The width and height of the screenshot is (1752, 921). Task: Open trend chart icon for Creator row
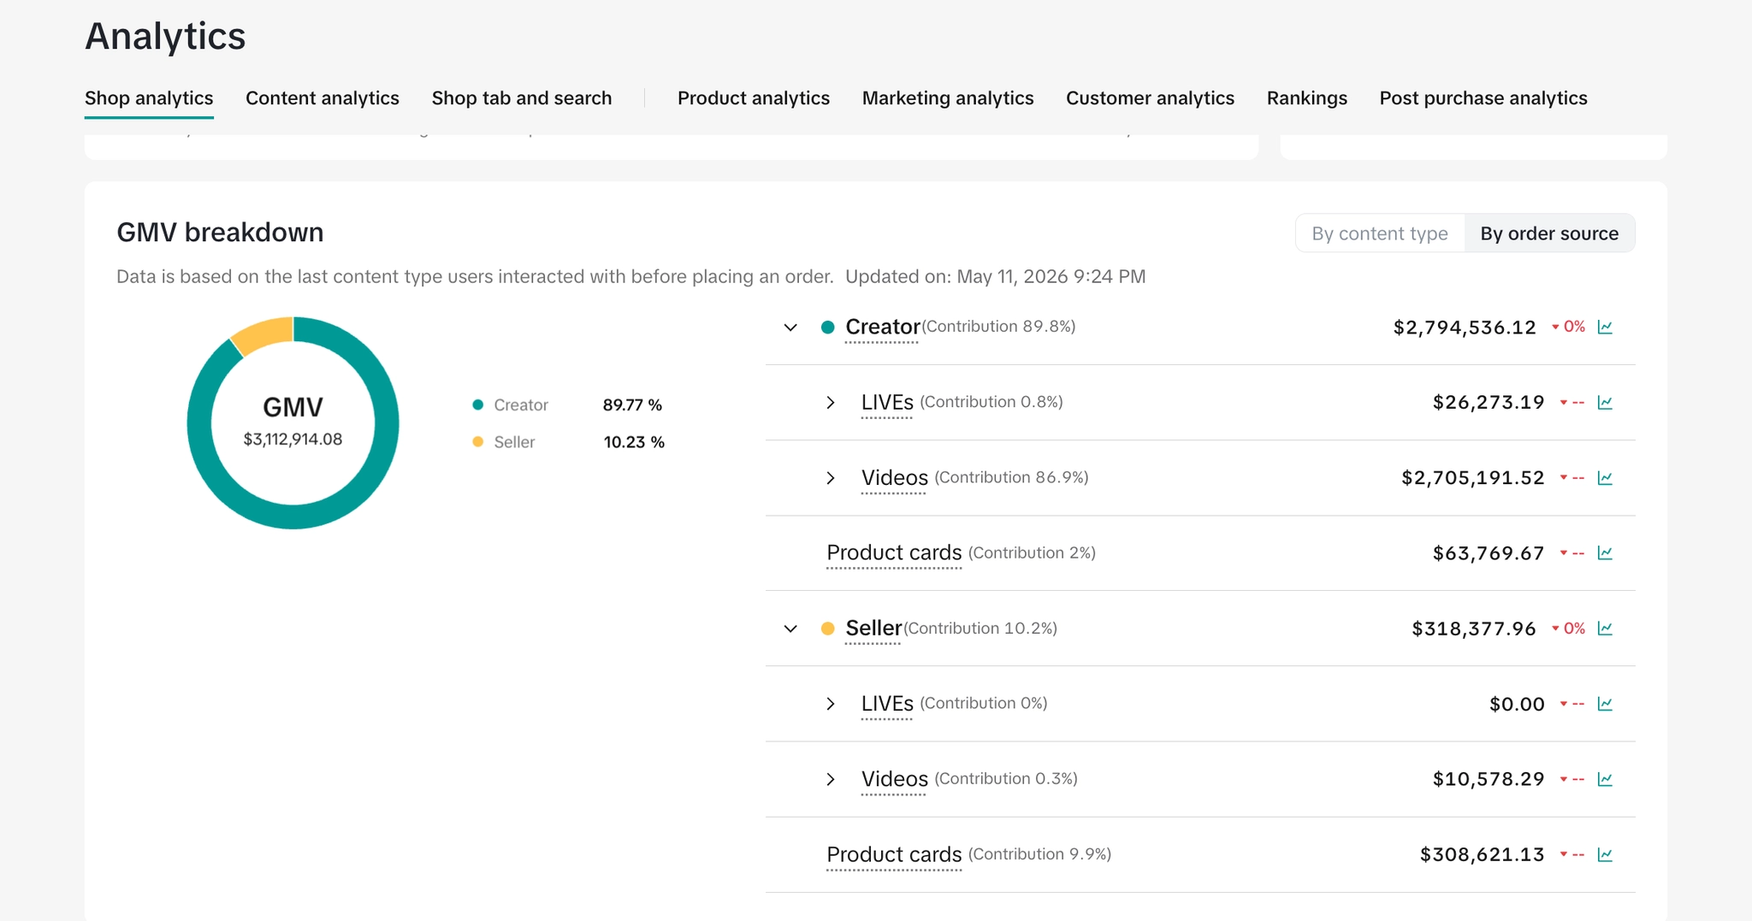(1605, 327)
